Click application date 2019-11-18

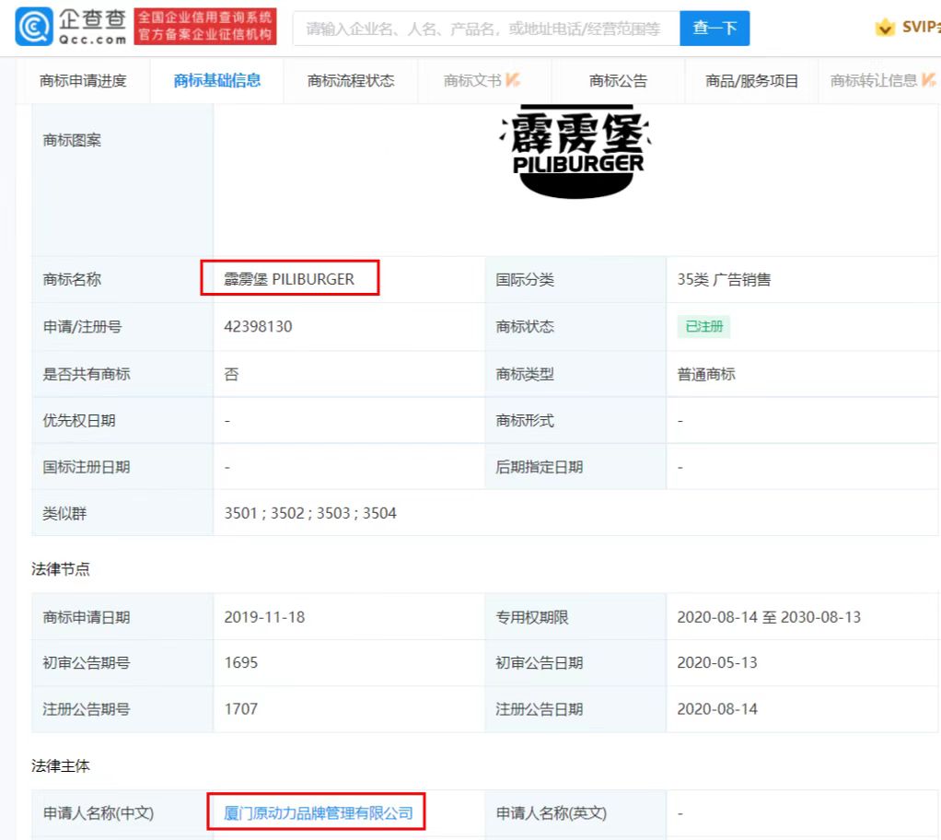264,617
